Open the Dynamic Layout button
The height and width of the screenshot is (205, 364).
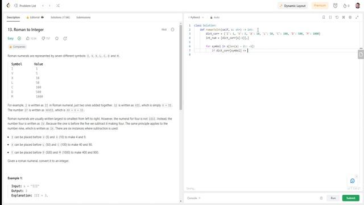coord(292,6)
